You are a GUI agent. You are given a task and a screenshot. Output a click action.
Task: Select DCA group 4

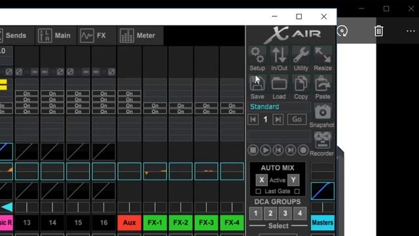point(300,213)
